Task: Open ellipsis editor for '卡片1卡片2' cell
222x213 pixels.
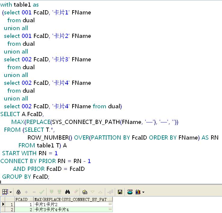Action: click(x=110, y=204)
